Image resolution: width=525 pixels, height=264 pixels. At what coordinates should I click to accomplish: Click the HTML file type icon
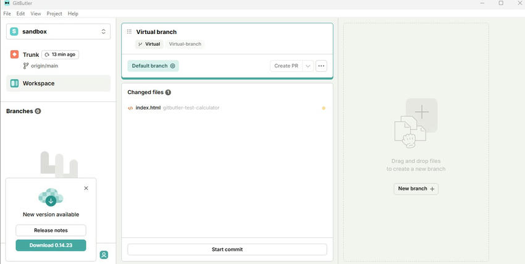(130, 108)
